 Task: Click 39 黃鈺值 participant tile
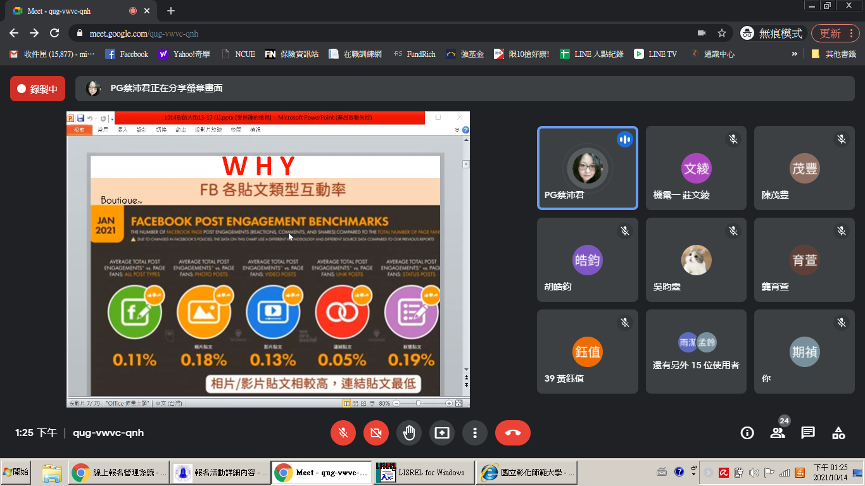click(x=588, y=351)
